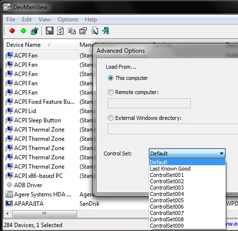The height and width of the screenshot is (231, 238).
Task: Click the Agere Systems HDA modem icon
Action: (x=9, y=194)
